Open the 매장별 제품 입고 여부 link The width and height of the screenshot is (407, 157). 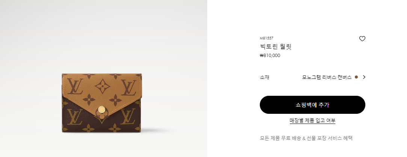coord(312,121)
